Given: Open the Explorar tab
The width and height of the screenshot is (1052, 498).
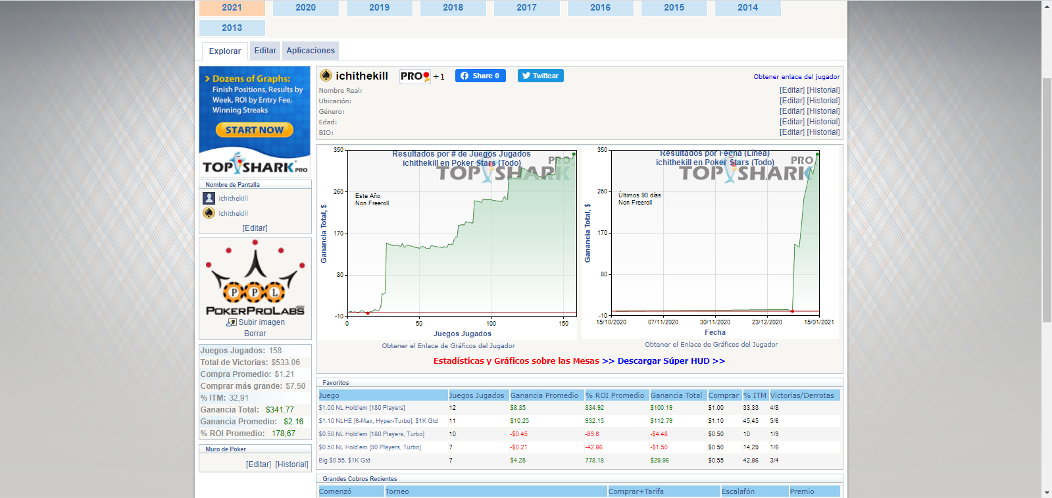Looking at the screenshot, I should coord(225,51).
